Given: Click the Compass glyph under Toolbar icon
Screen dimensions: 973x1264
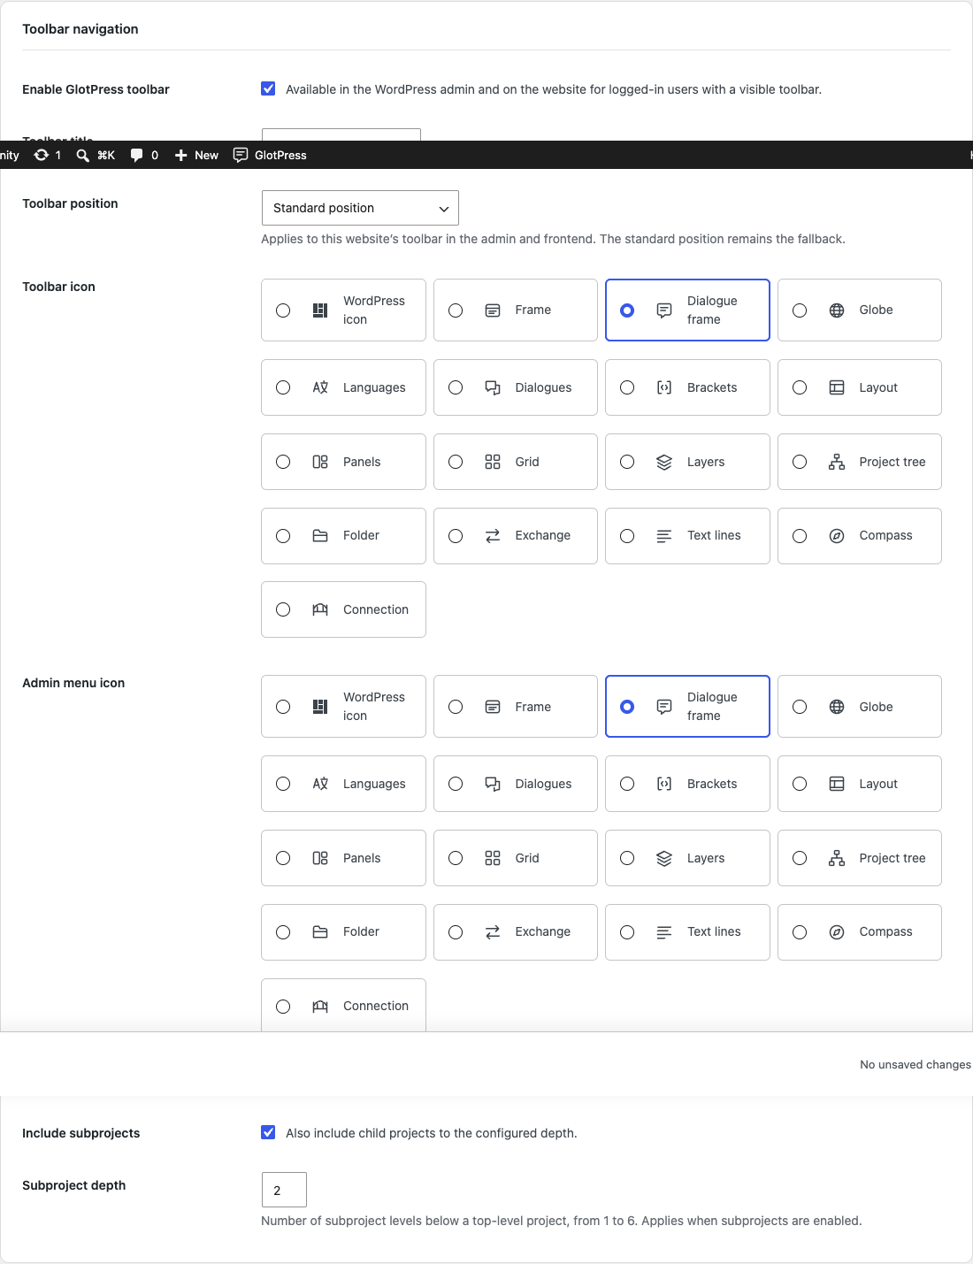Looking at the screenshot, I should coord(837,536).
